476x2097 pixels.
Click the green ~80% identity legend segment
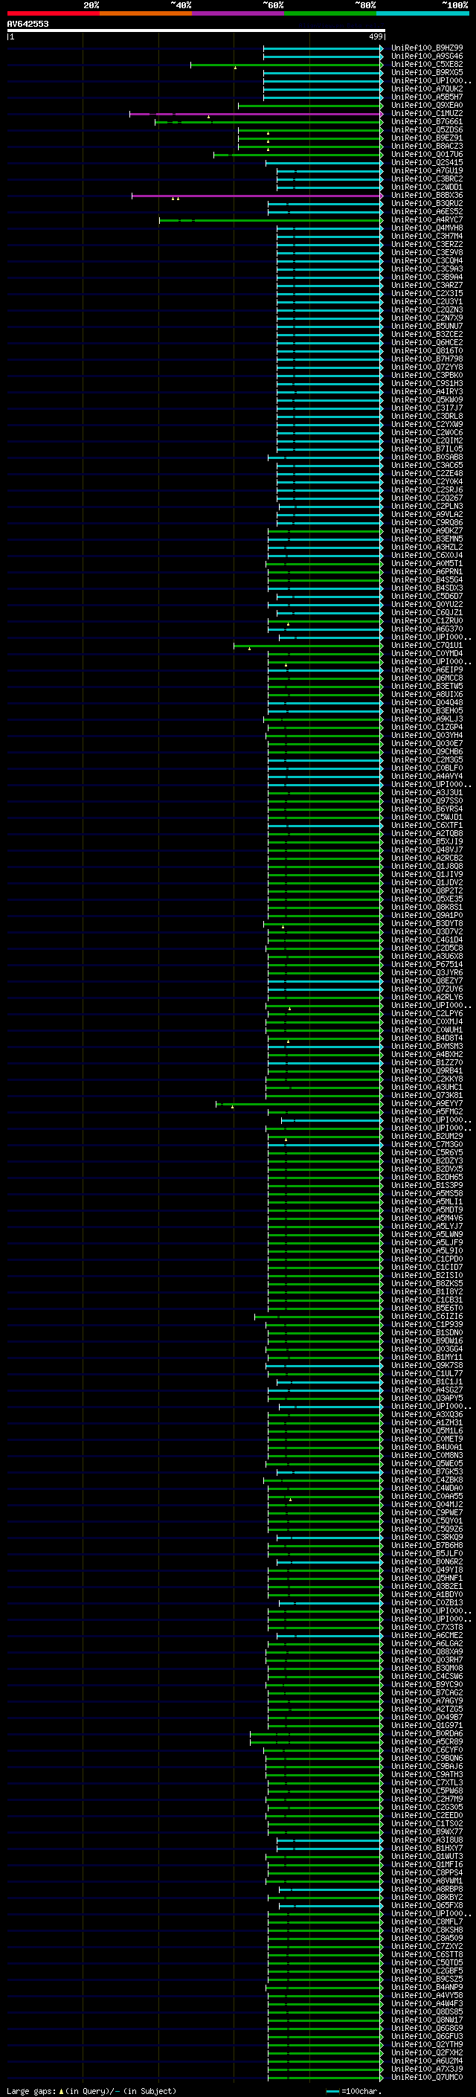[330, 13]
